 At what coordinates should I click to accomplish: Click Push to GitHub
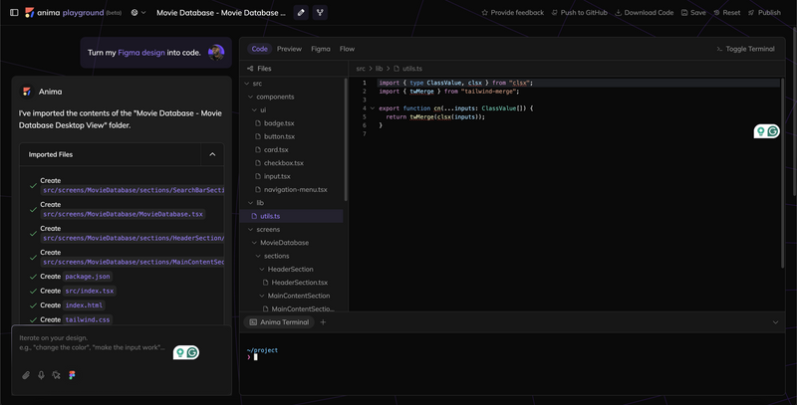click(x=580, y=12)
